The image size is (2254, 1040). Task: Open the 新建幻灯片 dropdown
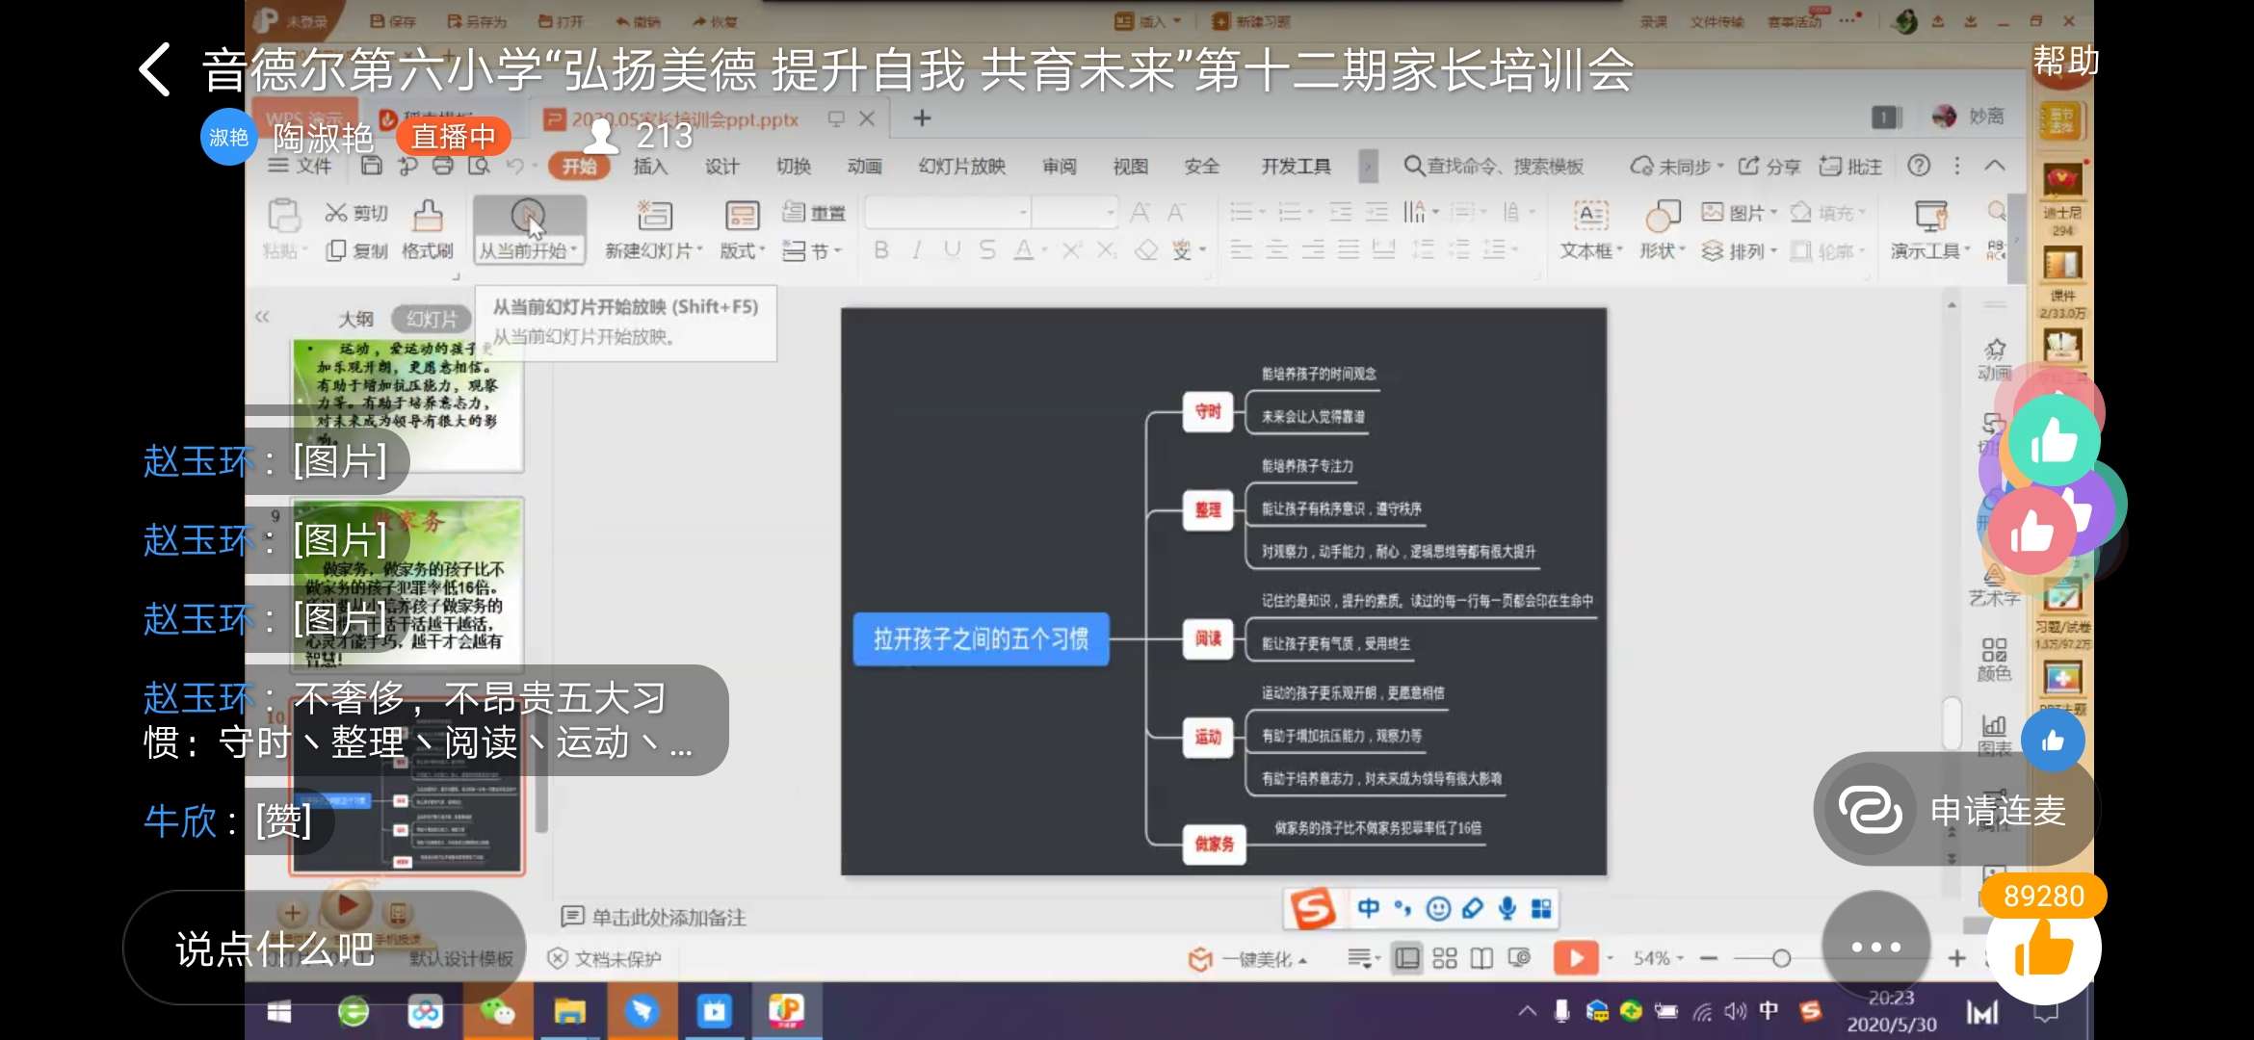tap(653, 250)
